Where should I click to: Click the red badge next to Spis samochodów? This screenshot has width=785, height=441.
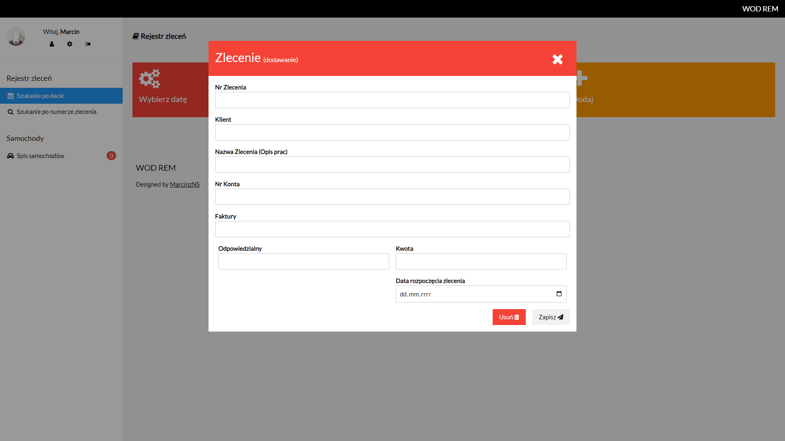(x=111, y=156)
